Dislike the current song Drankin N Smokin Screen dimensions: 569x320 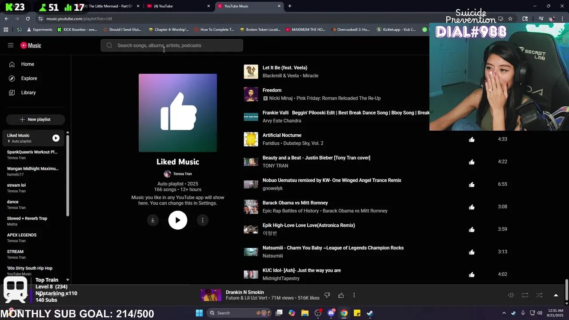pos(327,295)
